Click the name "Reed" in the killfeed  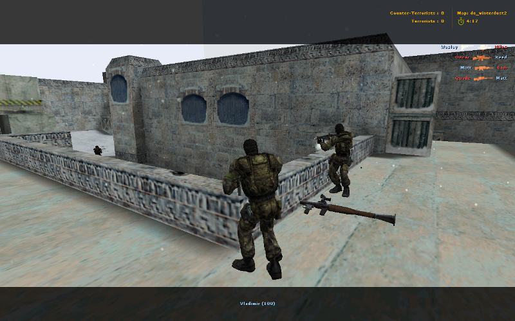pyautogui.click(x=501, y=57)
